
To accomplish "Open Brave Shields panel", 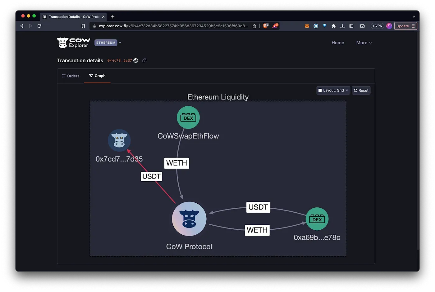I will click(266, 26).
